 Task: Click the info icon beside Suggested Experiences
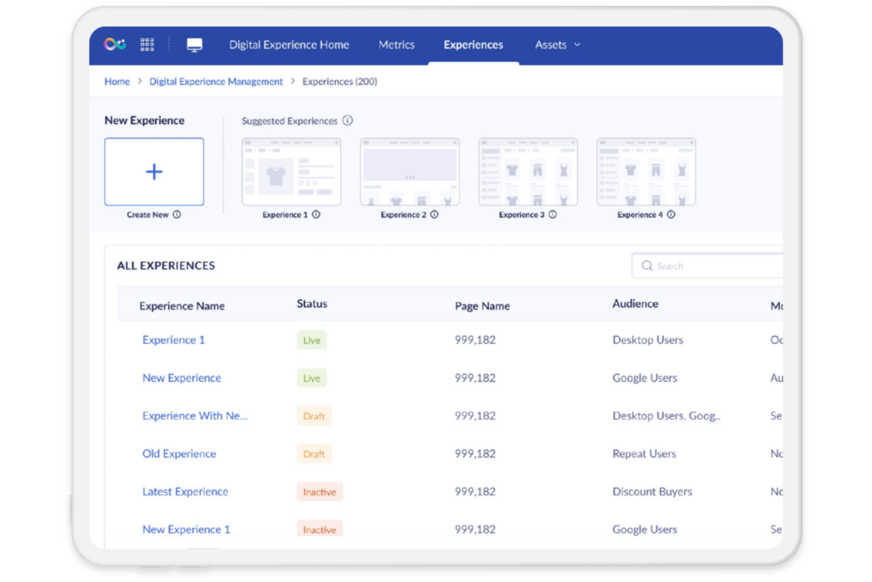348,121
